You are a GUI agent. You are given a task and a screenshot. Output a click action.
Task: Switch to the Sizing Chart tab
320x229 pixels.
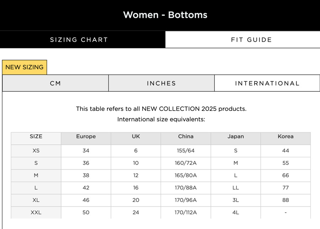pos(79,40)
